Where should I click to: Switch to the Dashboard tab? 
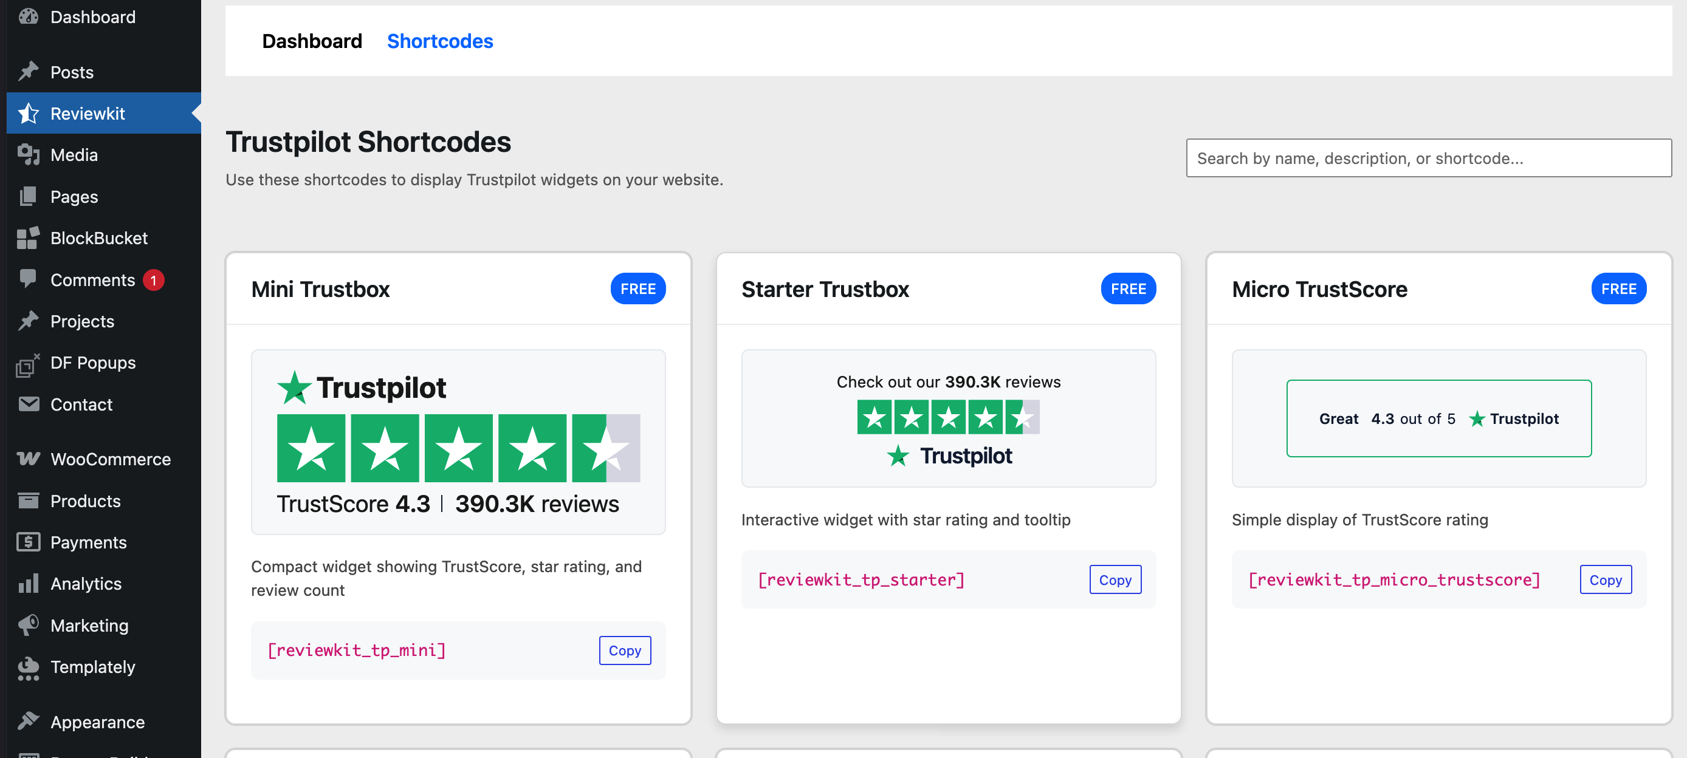(312, 41)
